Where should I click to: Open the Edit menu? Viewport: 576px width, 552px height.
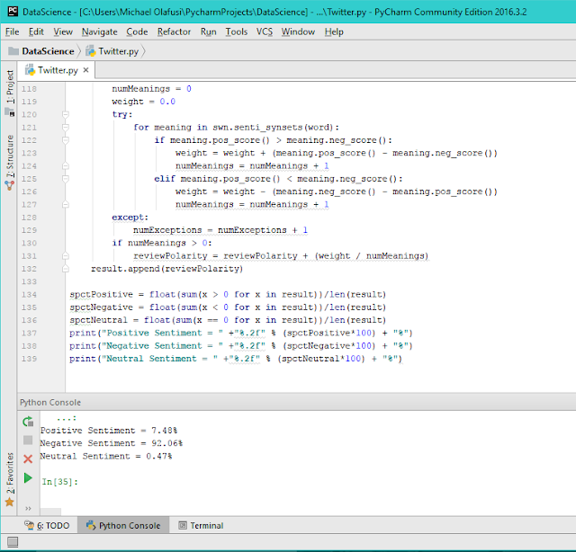pos(36,32)
